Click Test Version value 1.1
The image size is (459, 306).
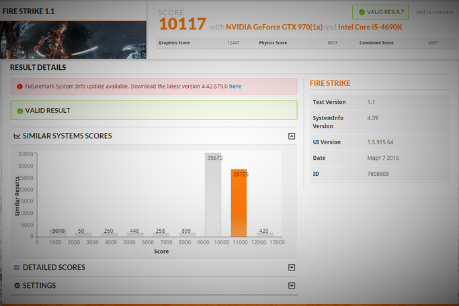371,102
